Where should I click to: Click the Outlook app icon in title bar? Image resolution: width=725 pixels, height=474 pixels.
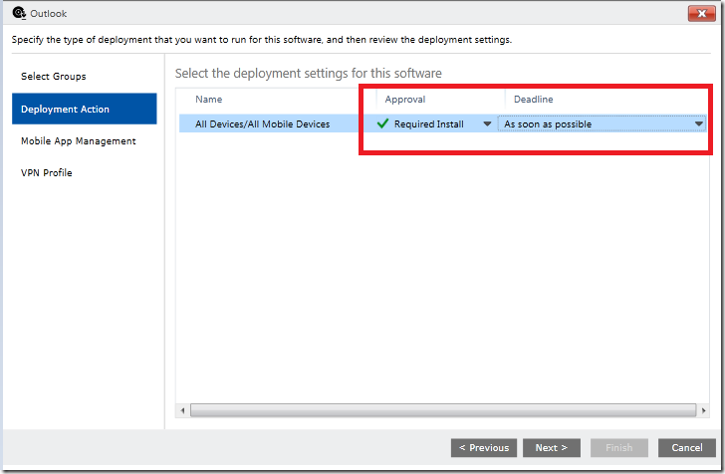pos(19,13)
